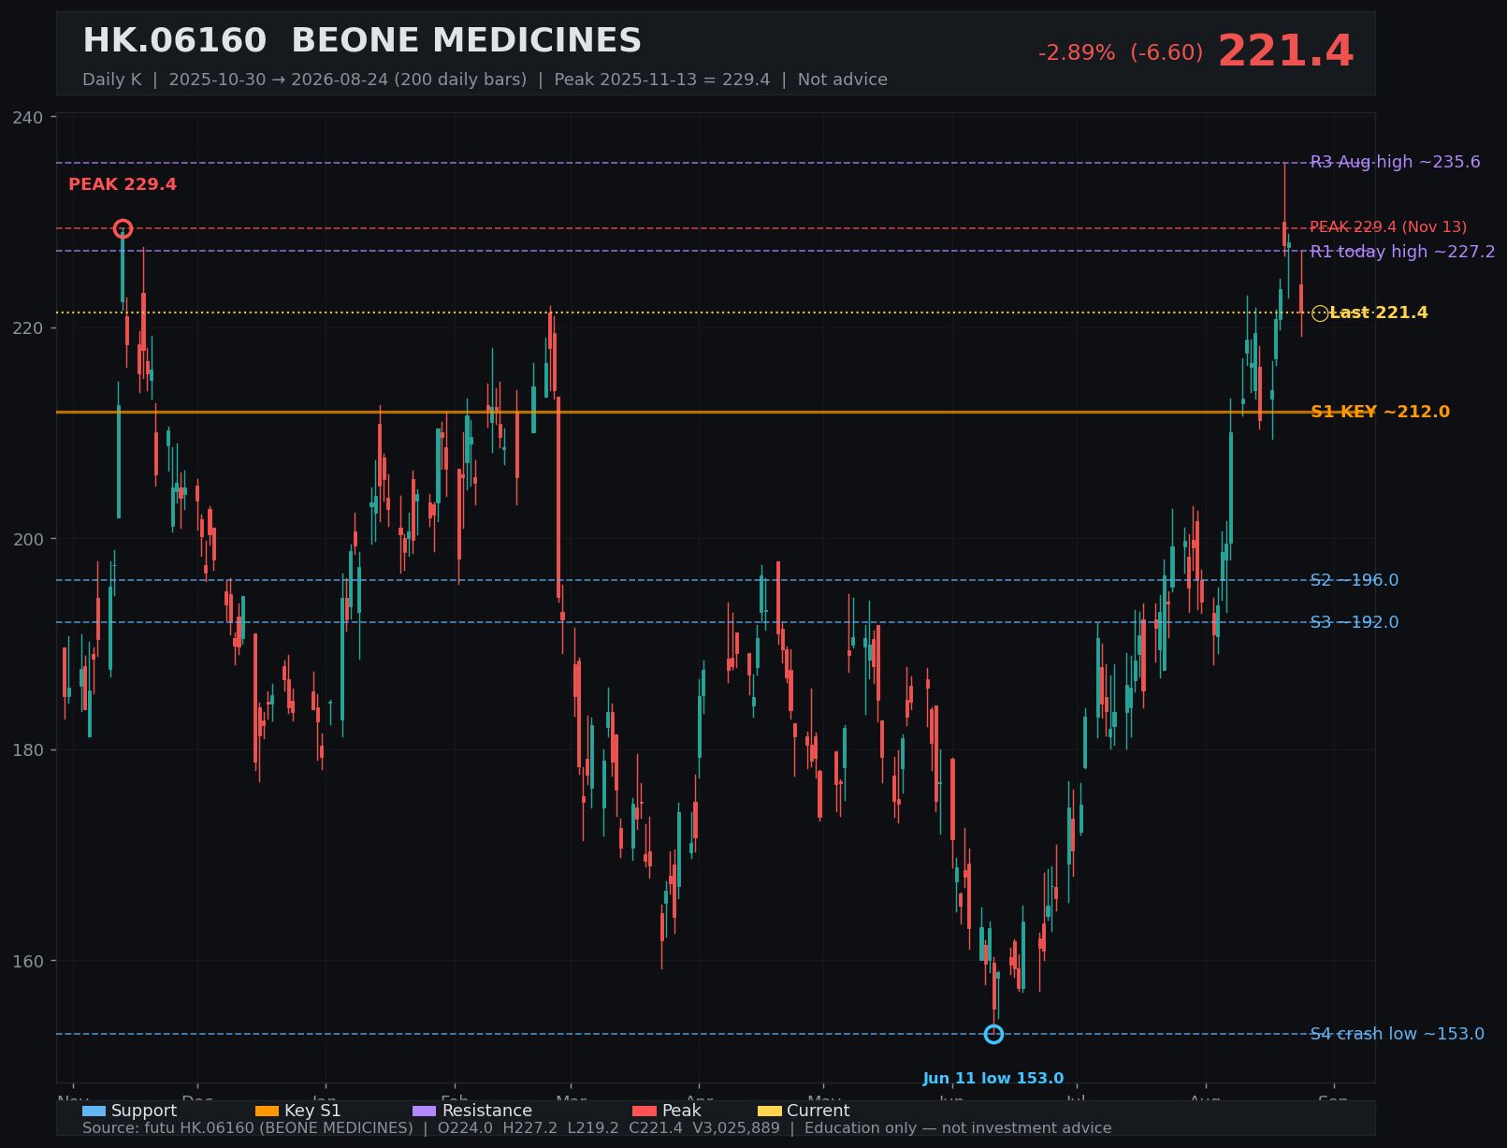Click the "Not advice" subtitle text
This screenshot has height=1148, width=1507.
842,80
